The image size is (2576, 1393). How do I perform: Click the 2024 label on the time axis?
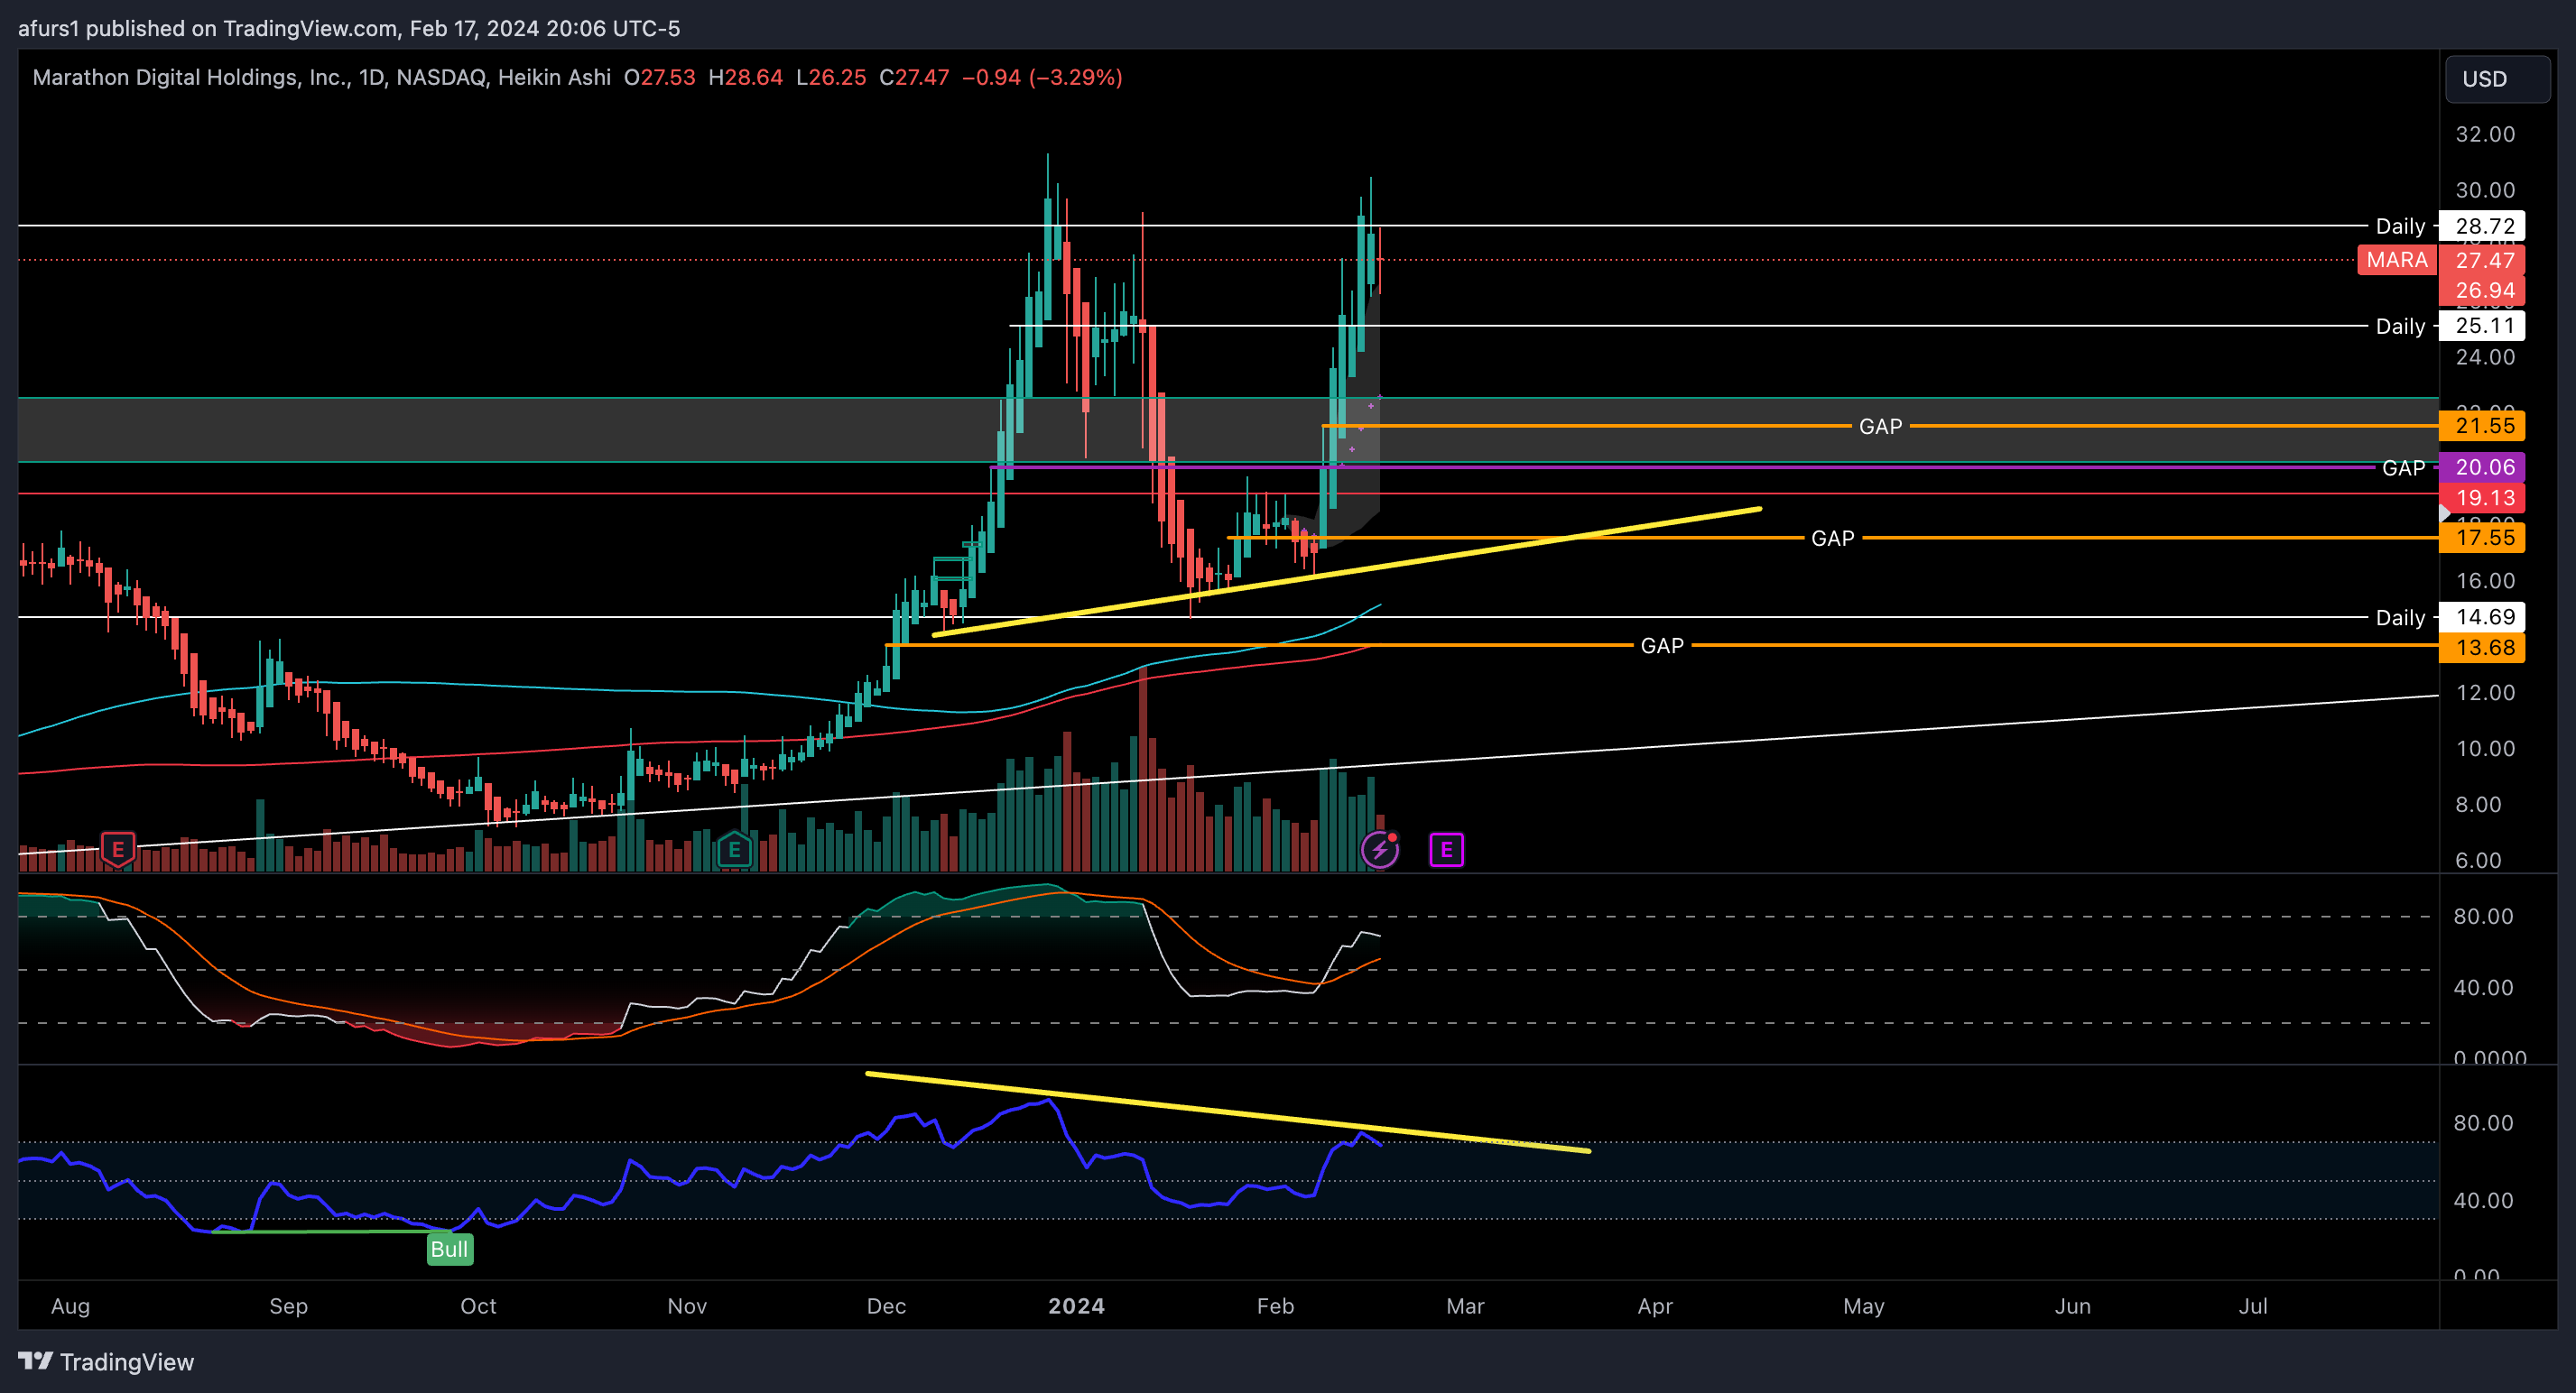(x=1076, y=1306)
